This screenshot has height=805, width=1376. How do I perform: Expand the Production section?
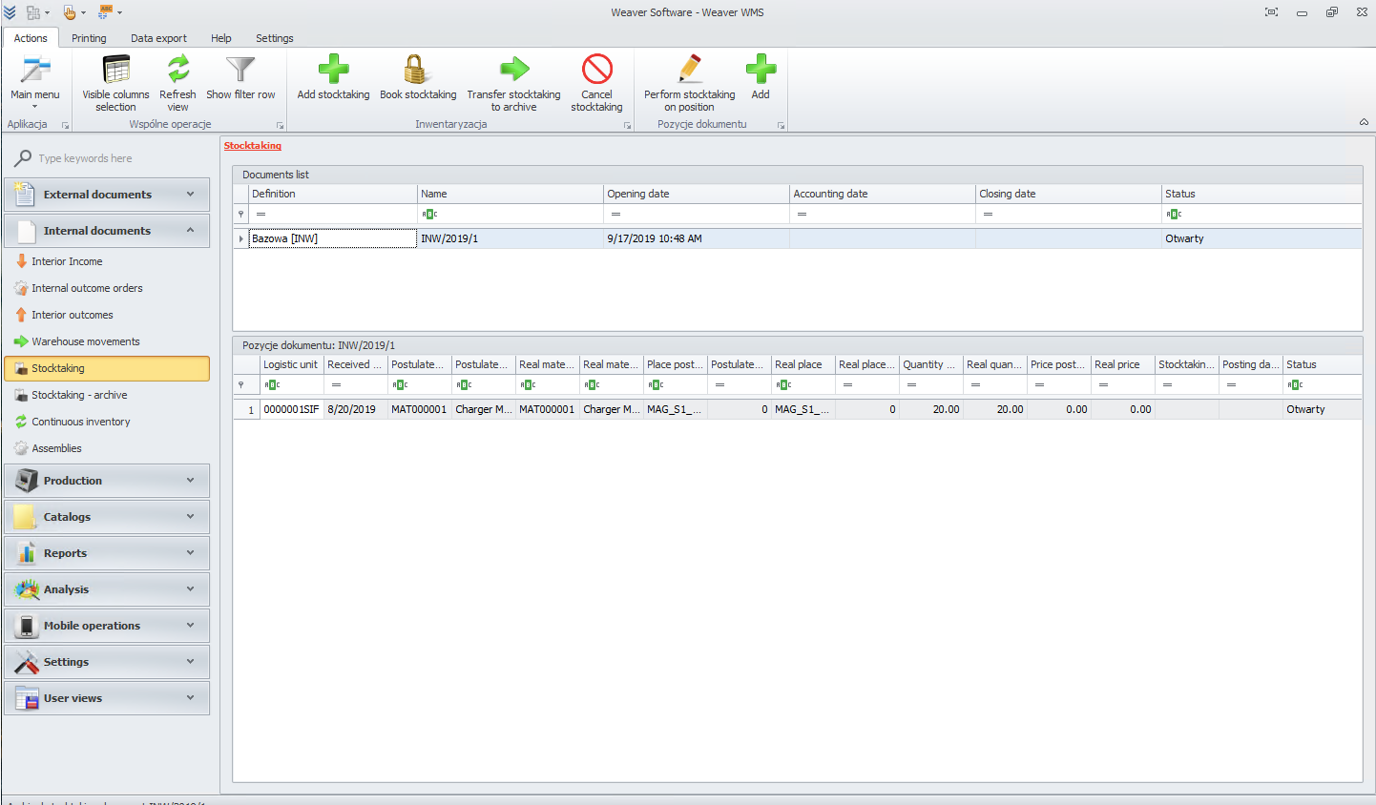coord(107,481)
